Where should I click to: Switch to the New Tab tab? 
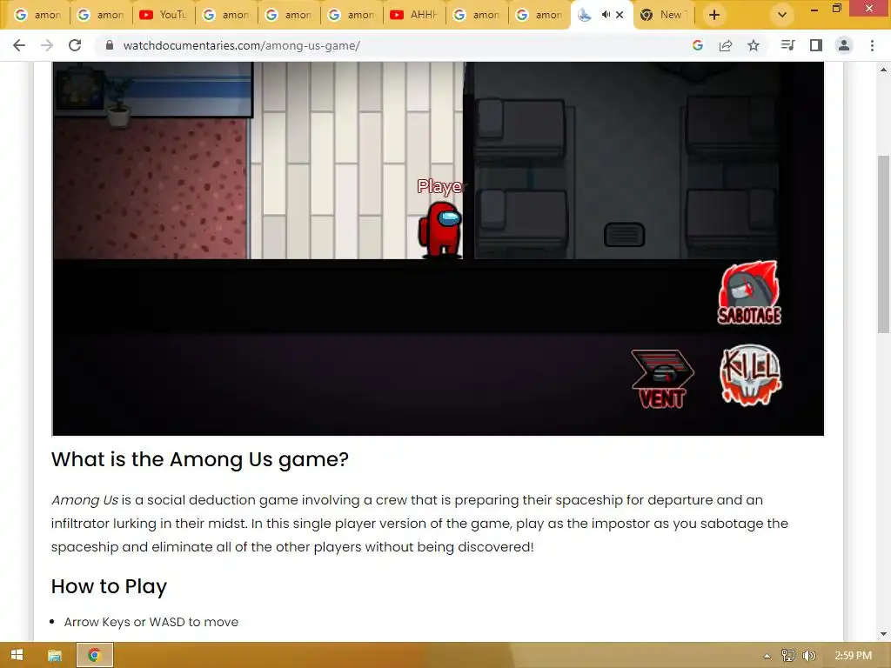[x=664, y=15]
